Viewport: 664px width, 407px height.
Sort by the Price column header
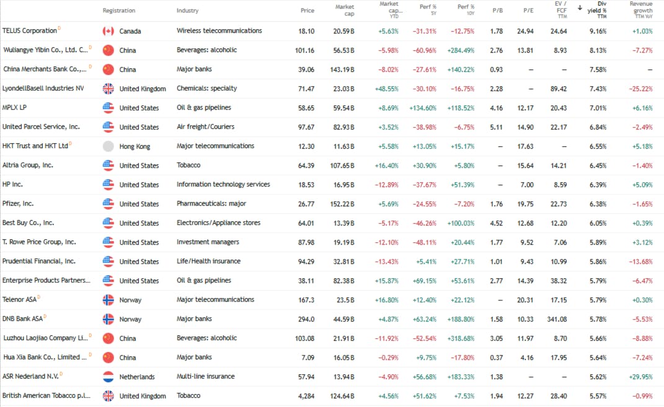pos(308,11)
